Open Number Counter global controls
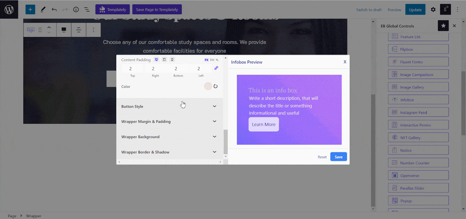The image size is (466, 219). coord(418,163)
